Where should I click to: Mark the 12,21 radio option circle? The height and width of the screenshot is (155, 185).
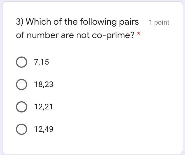[x=22, y=107]
